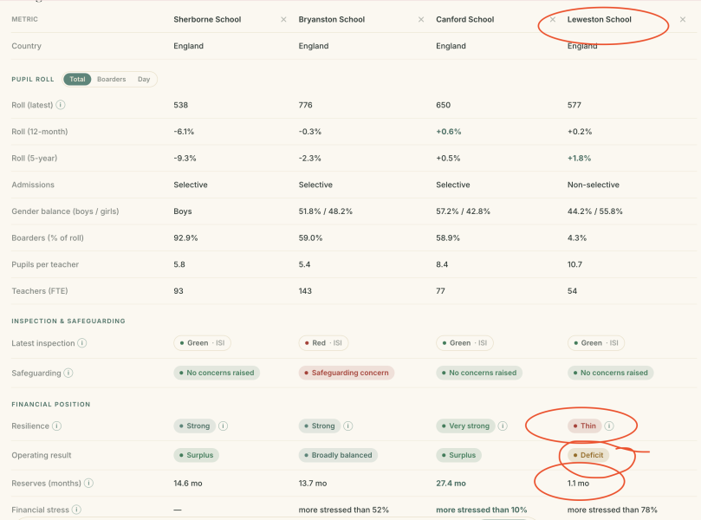Screen dimensions: 701x520
Task: Click info icon next to Very strong badge
Action: point(503,426)
